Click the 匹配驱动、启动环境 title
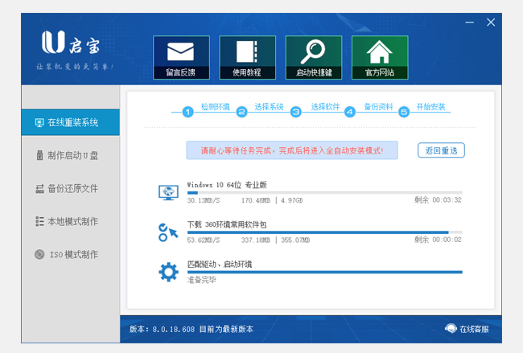Viewport: 523px width, 353px height. pos(220,265)
